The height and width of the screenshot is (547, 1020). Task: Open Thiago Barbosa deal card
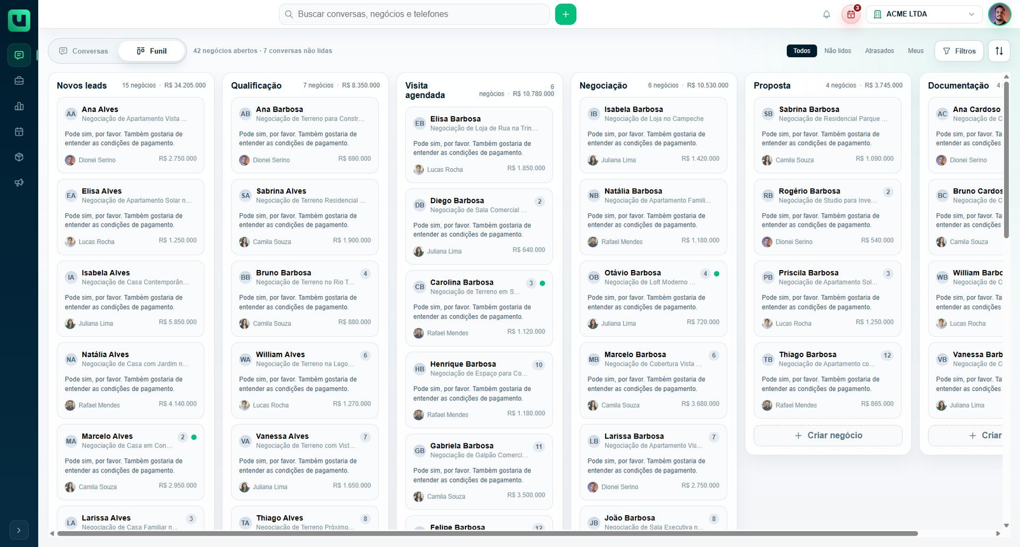click(x=827, y=380)
